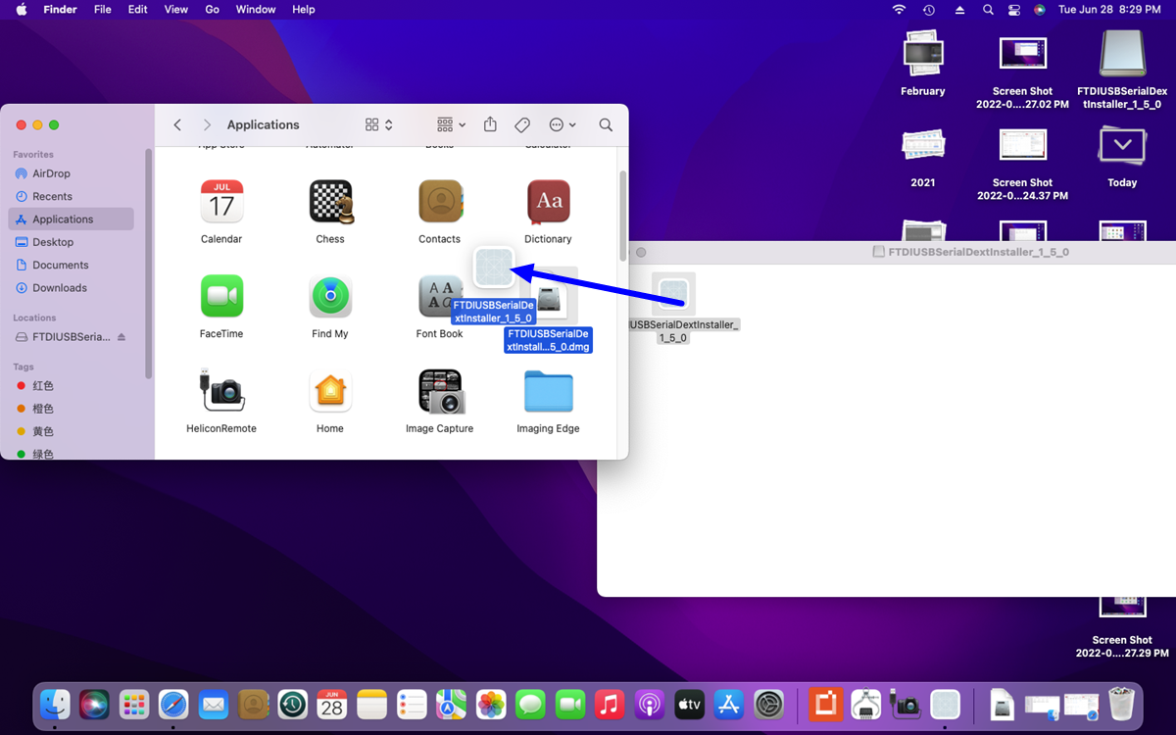
Task: Click the Share toolbar icon in Finder
Action: point(490,124)
